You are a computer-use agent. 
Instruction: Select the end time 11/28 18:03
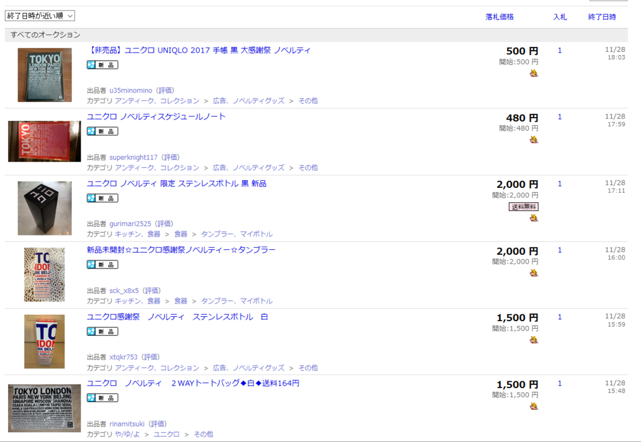point(615,54)
